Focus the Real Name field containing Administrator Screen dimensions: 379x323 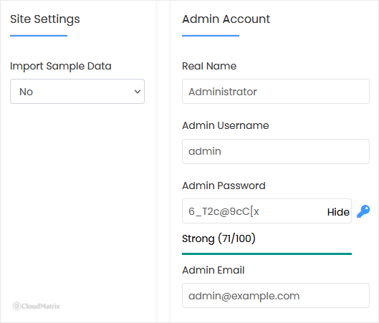click(x=276, y=92)
